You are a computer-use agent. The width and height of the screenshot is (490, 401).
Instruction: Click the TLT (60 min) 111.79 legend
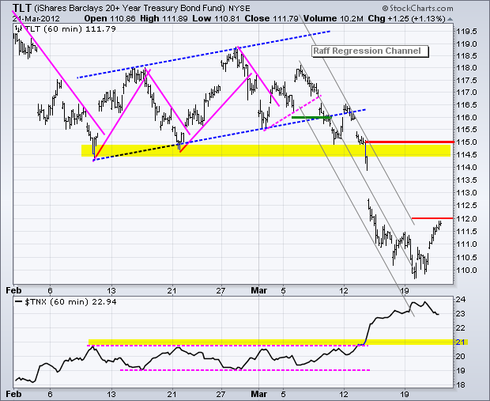coord(70,29)
